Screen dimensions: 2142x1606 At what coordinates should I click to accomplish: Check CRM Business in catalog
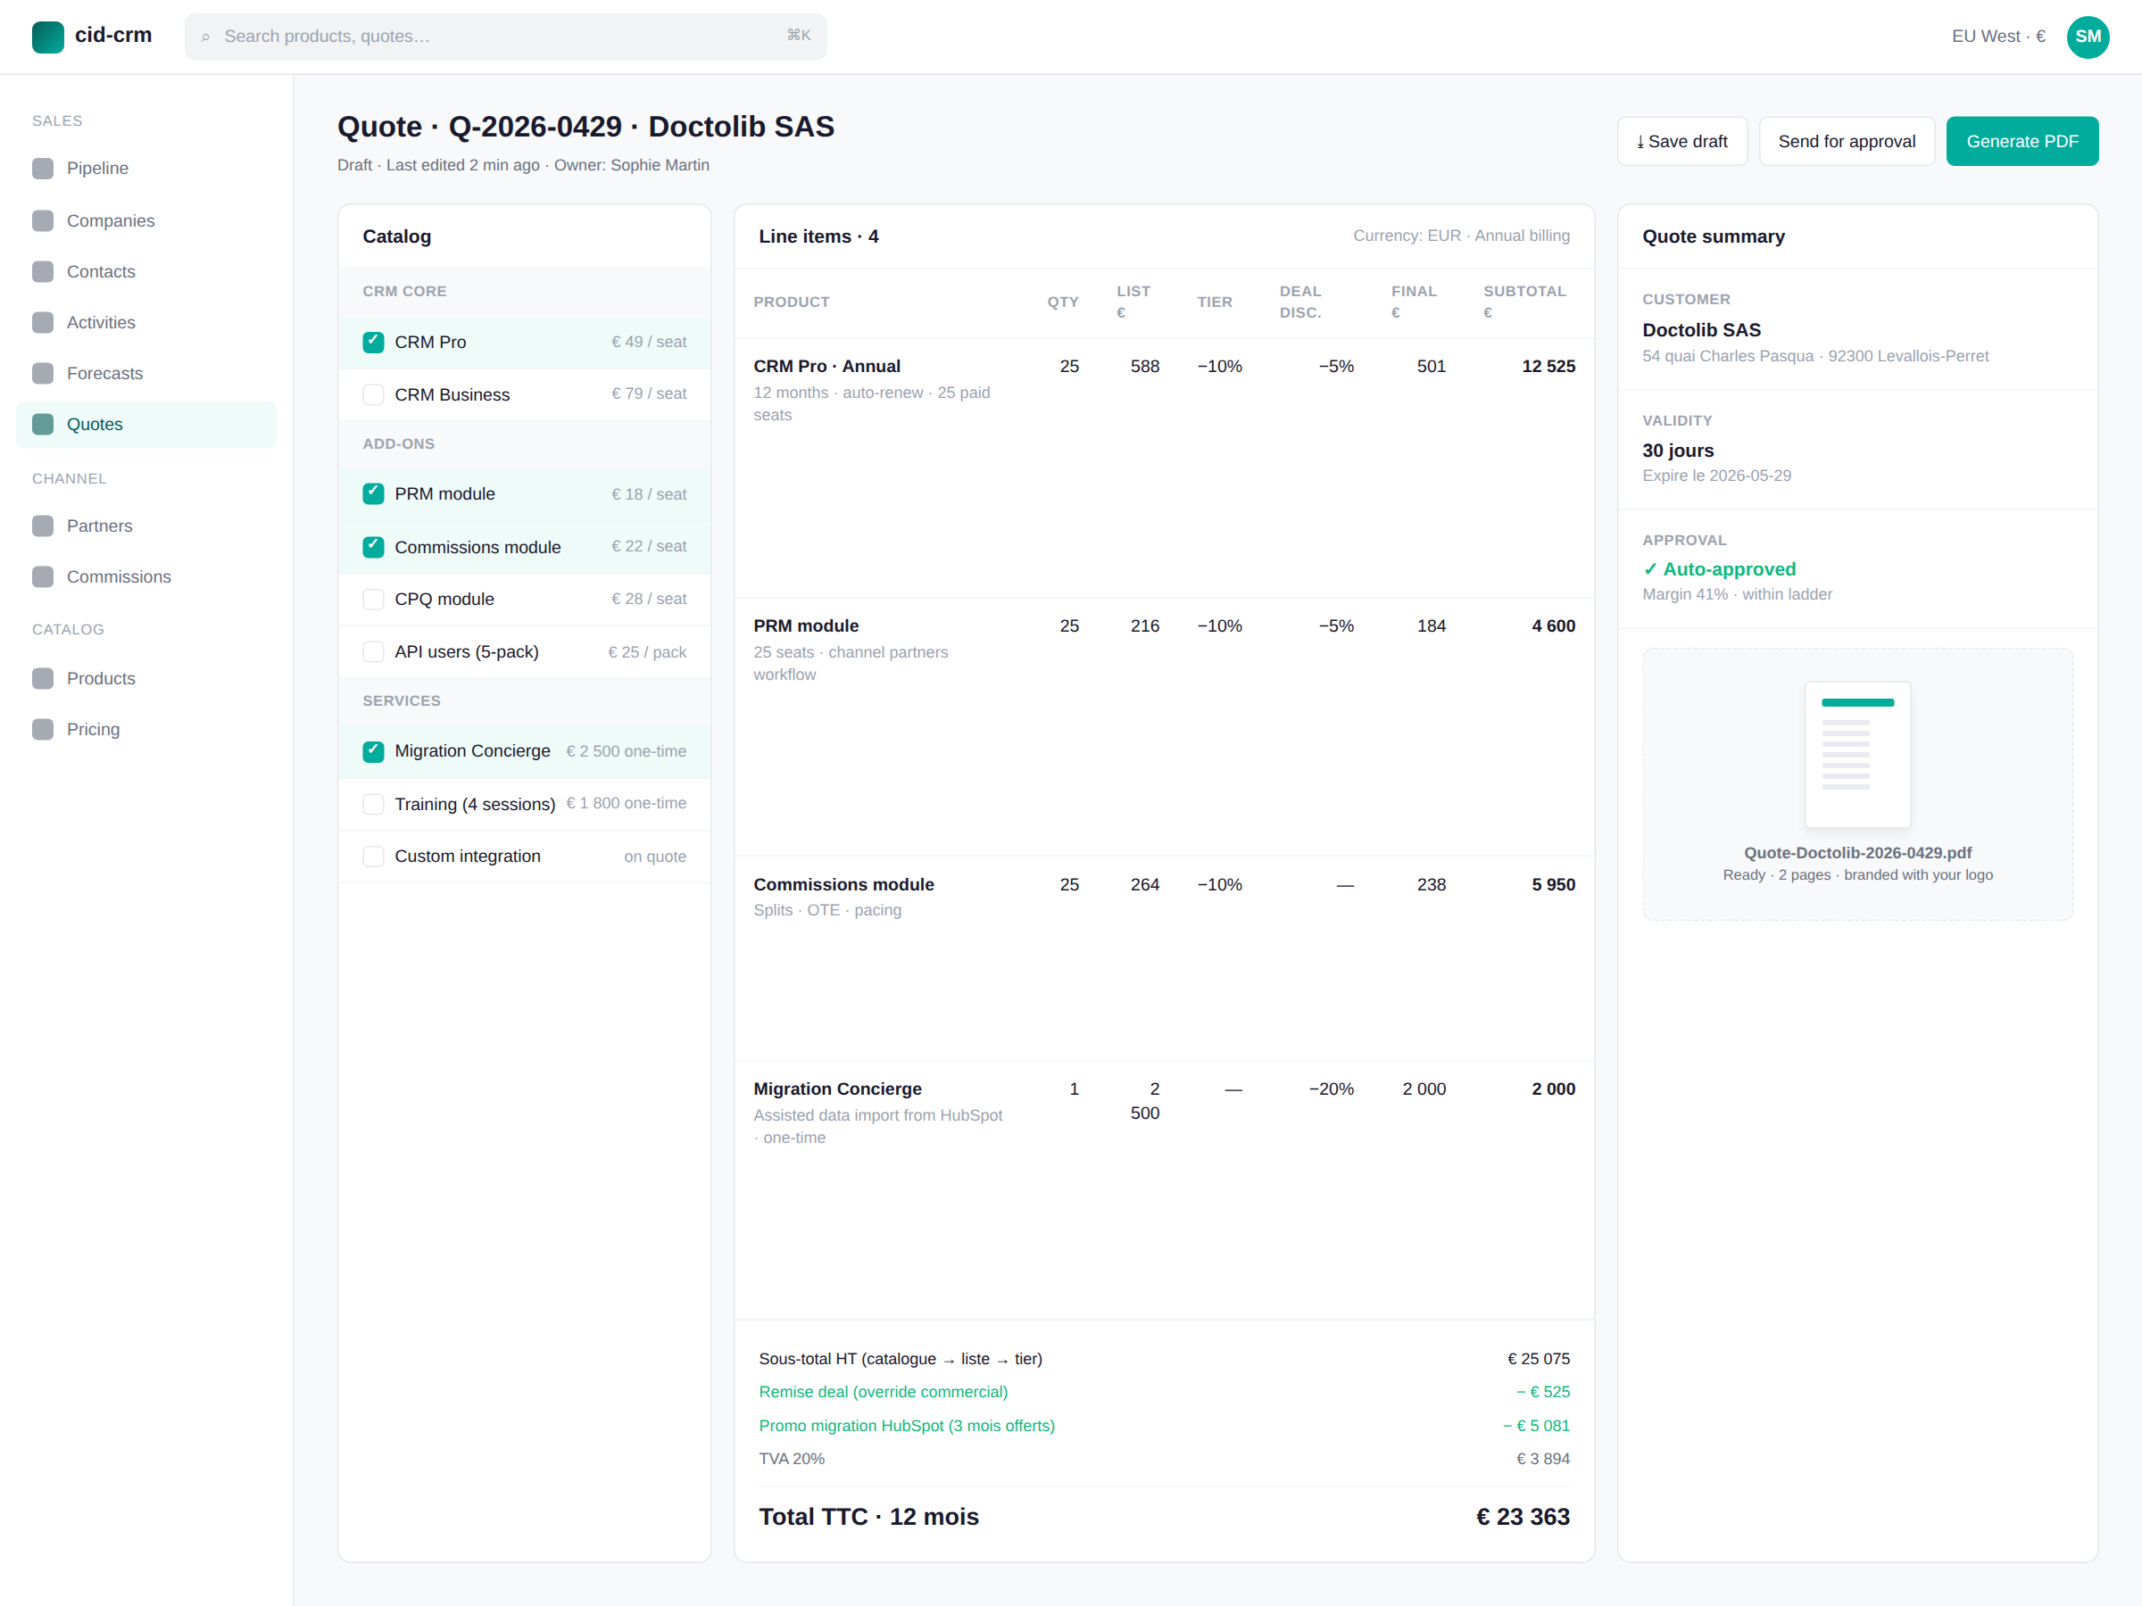[x=373, y=395]
